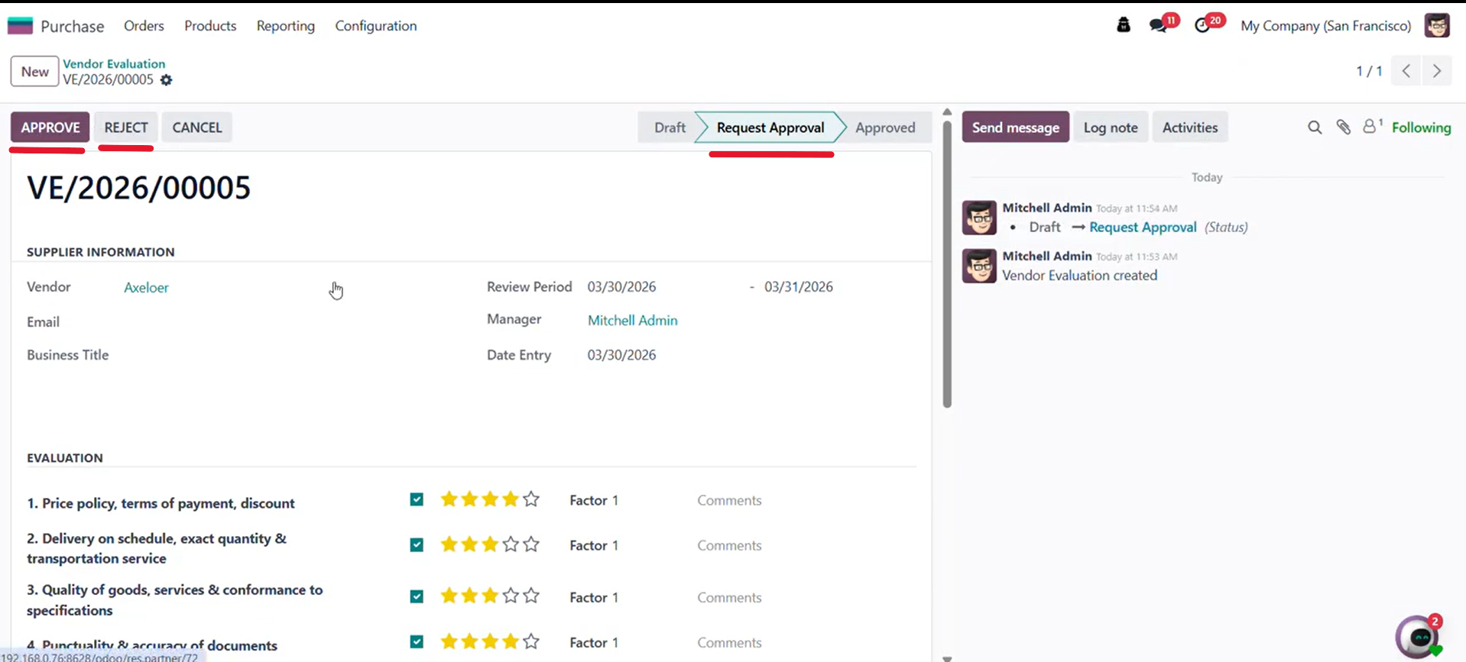The height and width of the screenshot is (662, 1466).
Task: Click company switcher My Company (San Francisco)
Action: (x=1325, y=26)
